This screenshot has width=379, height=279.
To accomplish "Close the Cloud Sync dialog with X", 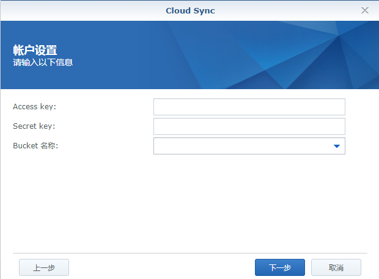I will (x=365, y=10).
